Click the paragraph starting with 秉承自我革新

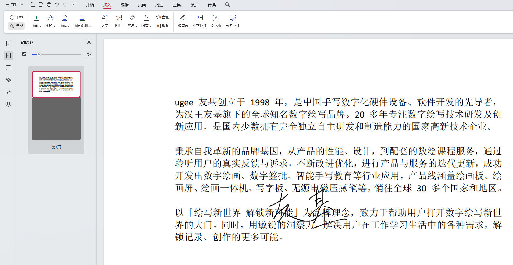pos(338,169)
